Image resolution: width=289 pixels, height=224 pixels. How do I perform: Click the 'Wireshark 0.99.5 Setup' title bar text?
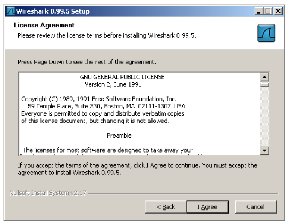click(x=53, y=11)
